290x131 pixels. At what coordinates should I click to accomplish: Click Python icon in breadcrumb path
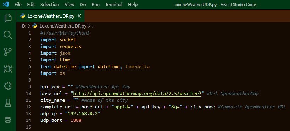tap(35, 26)
